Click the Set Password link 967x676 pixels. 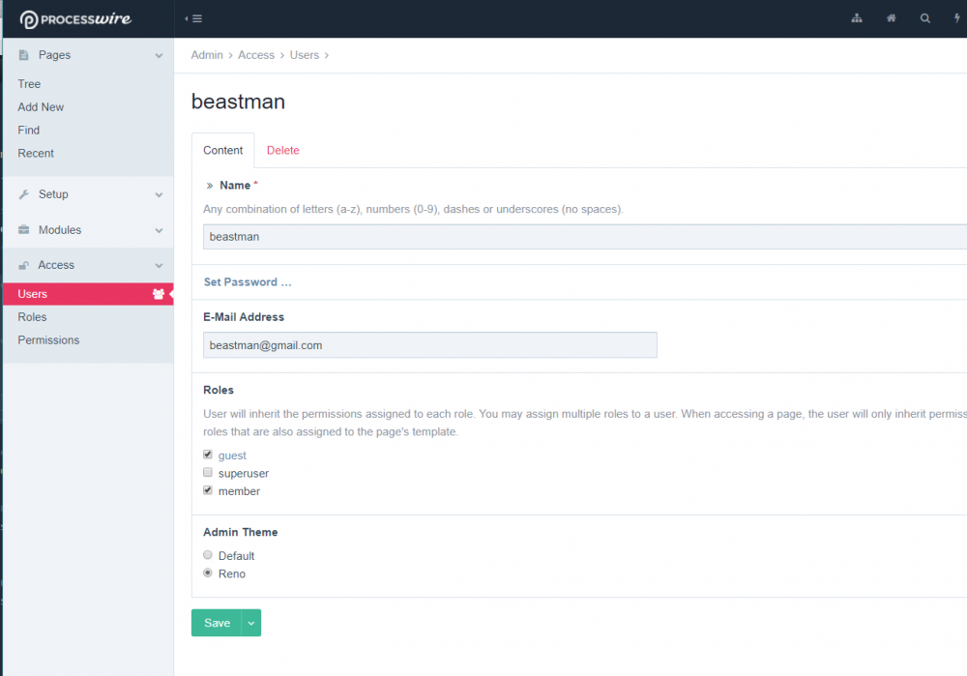pyautogui.click(x=248, y=282)
